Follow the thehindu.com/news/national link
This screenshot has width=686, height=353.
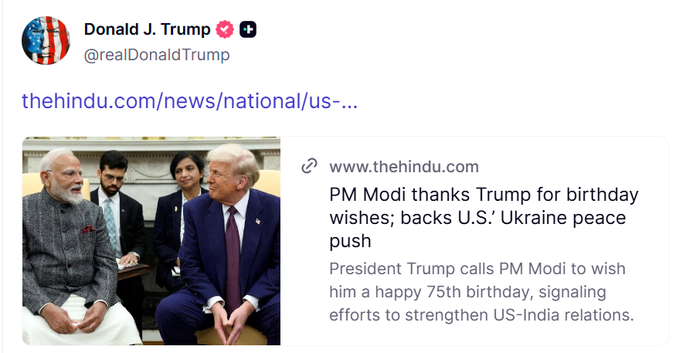coord(189,101)
